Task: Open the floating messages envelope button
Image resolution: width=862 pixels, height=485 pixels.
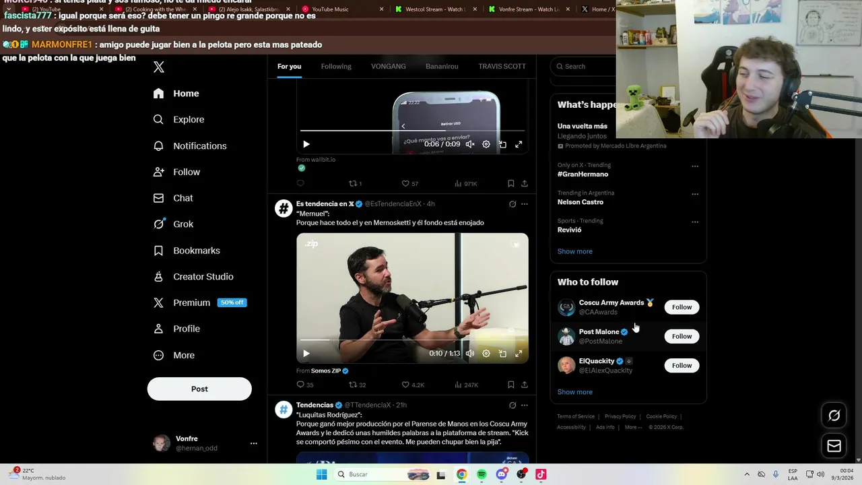Action: point(834,446)
